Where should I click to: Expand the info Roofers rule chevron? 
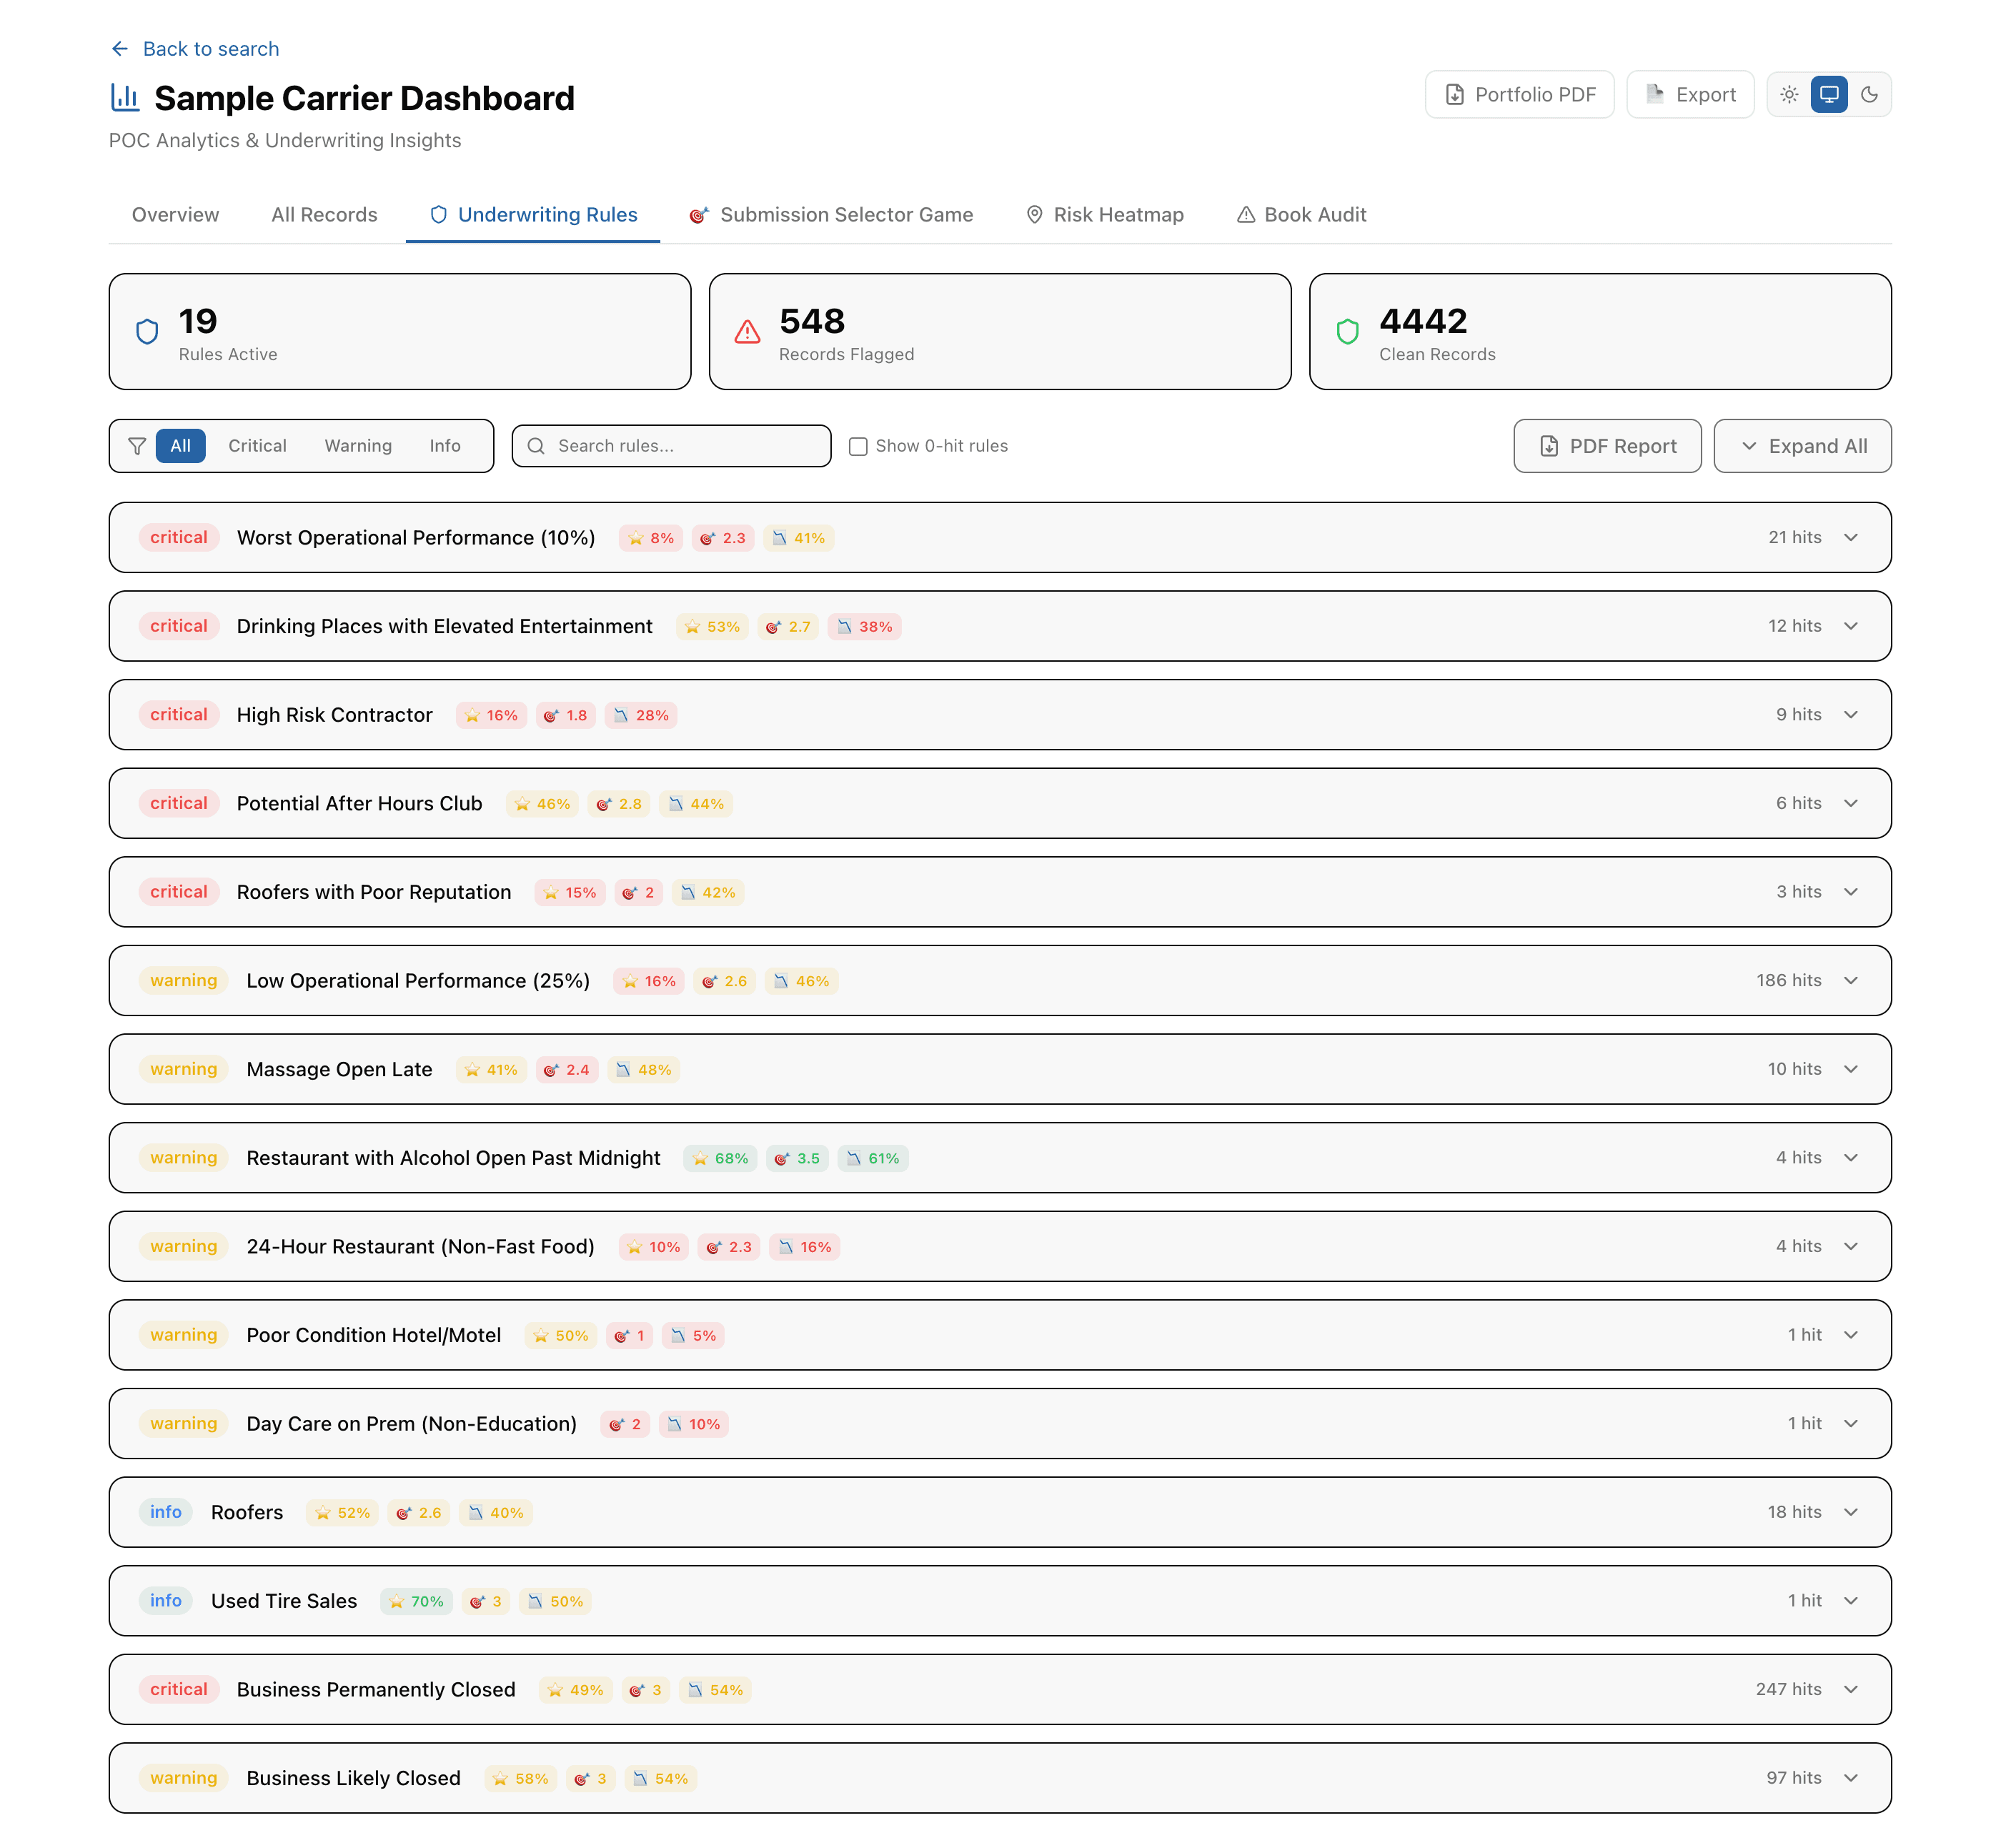(x=1851, y=1512)
